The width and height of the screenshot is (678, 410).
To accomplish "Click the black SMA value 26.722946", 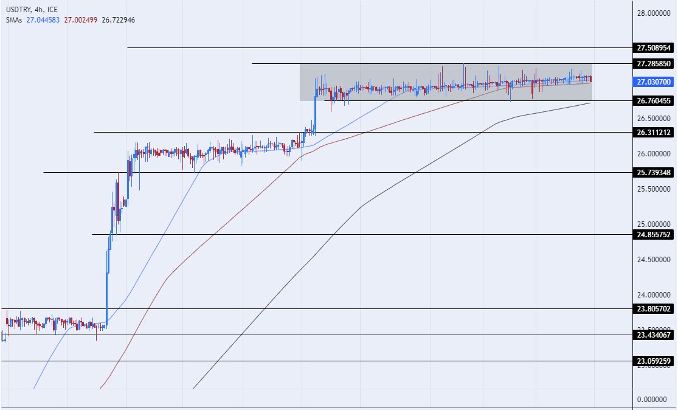I will [x=118, y=20].
